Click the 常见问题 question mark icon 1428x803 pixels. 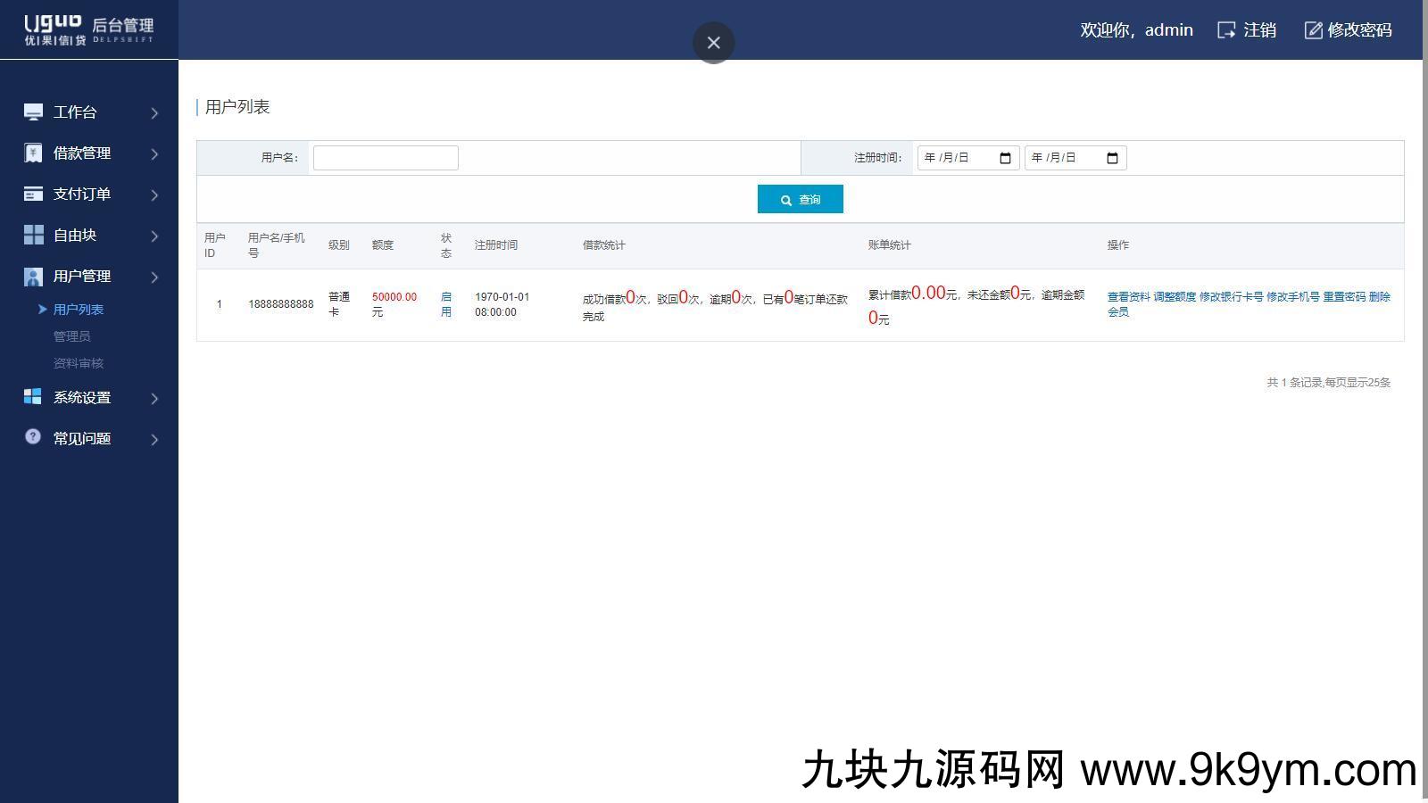33,437
